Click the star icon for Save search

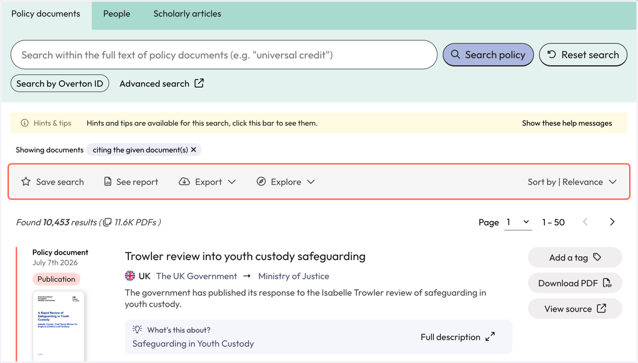[x=26, y=181]
